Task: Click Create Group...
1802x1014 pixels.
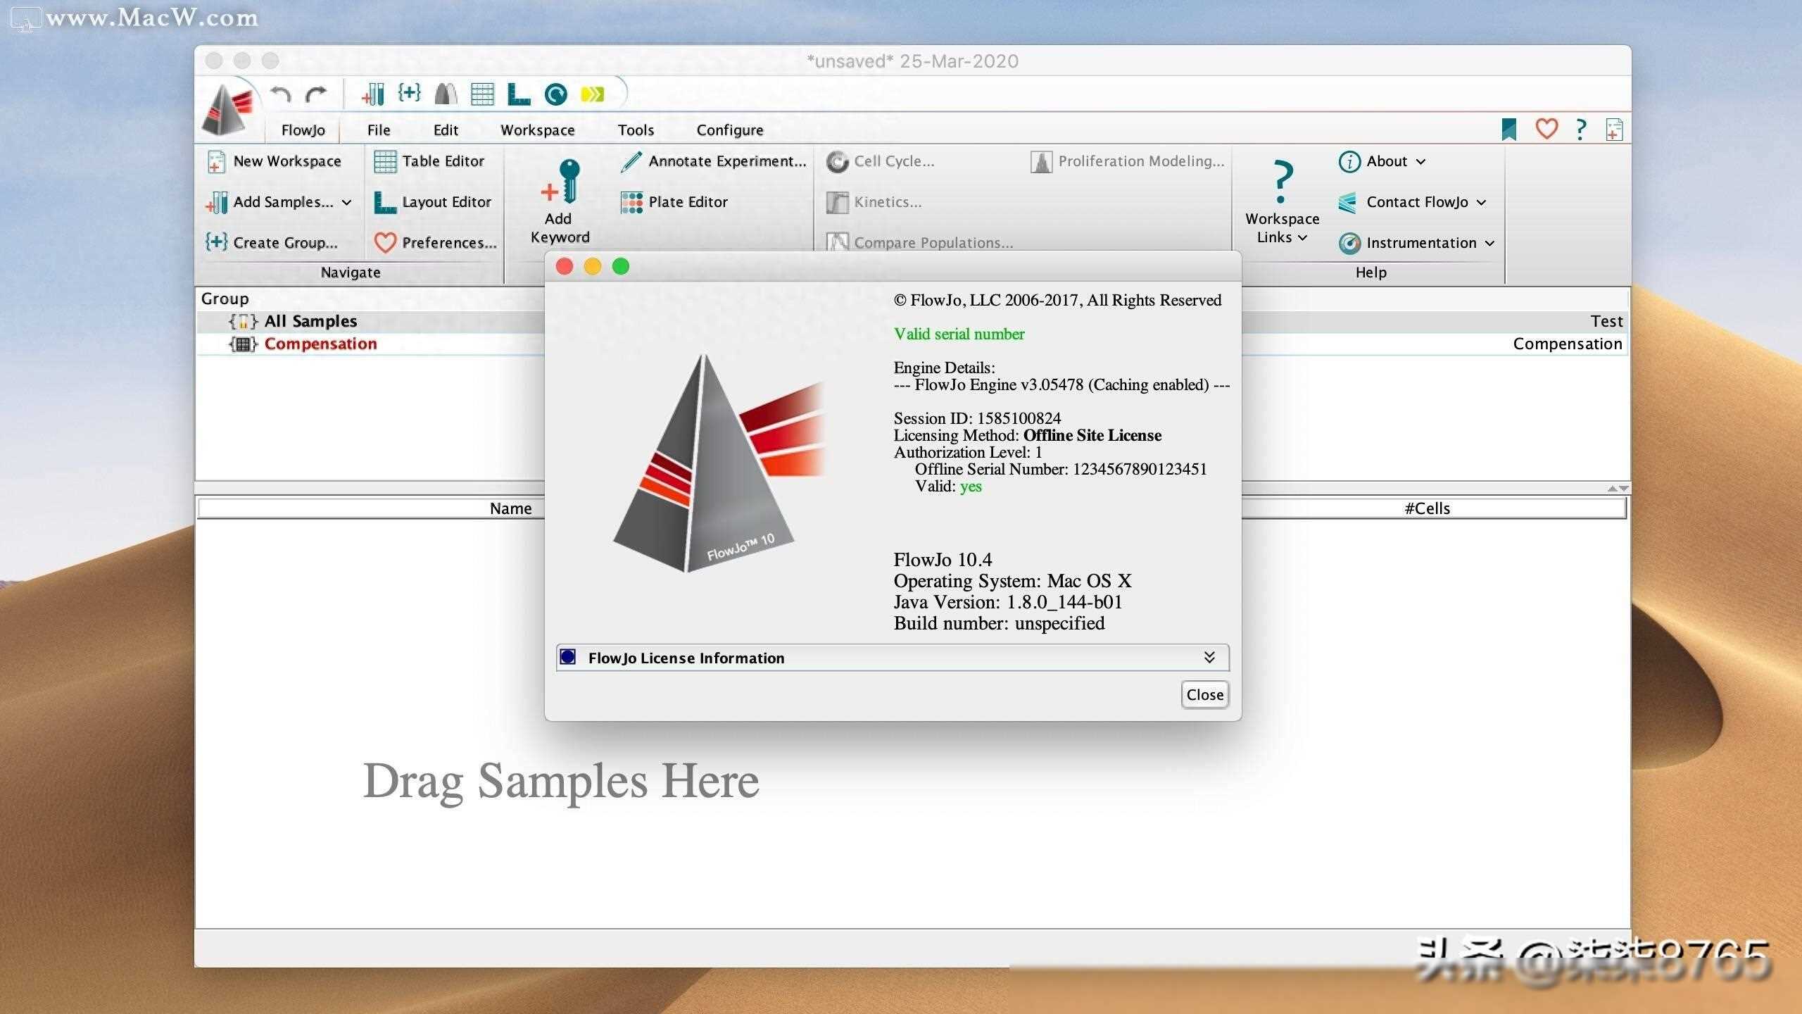Action: pyautogui.click(x=272, y=243)
